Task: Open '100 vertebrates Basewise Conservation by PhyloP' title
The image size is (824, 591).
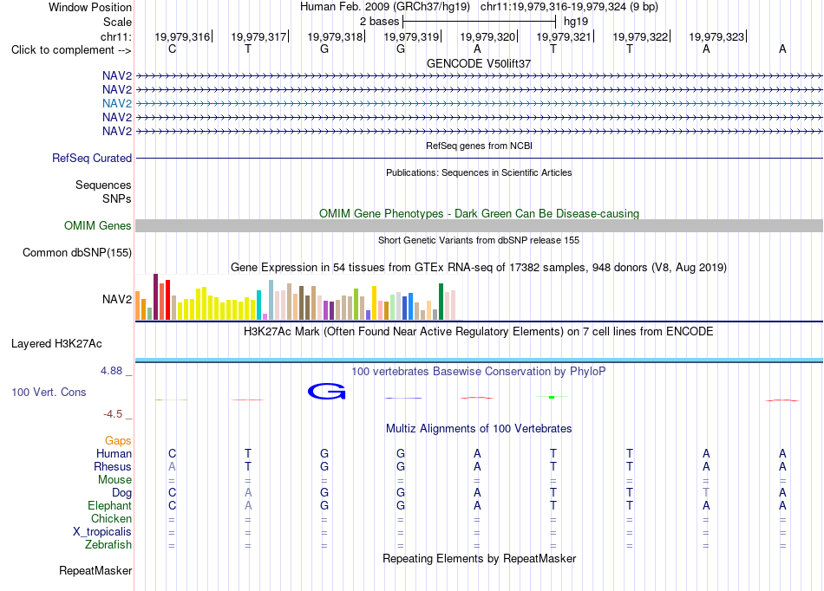Action: pyautogui.click(x=479, y=372)
